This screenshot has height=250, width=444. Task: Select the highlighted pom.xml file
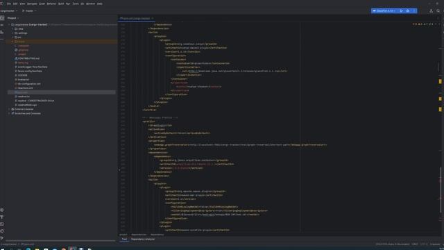click(61, 92)
